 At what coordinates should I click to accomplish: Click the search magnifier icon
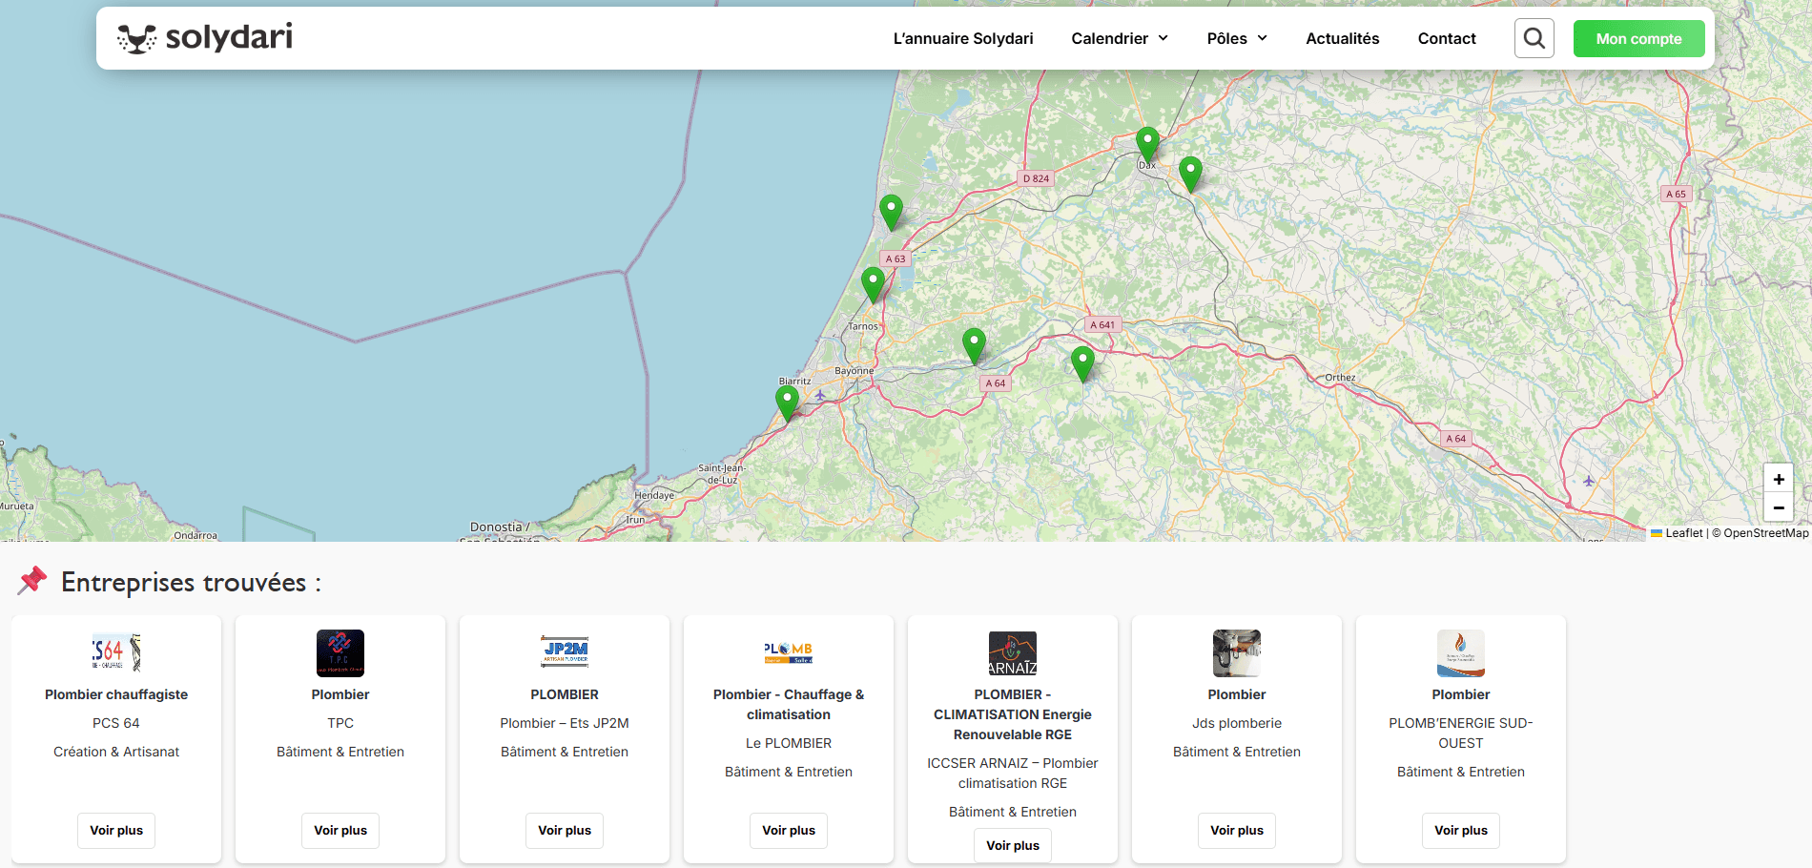[1534, 38]
